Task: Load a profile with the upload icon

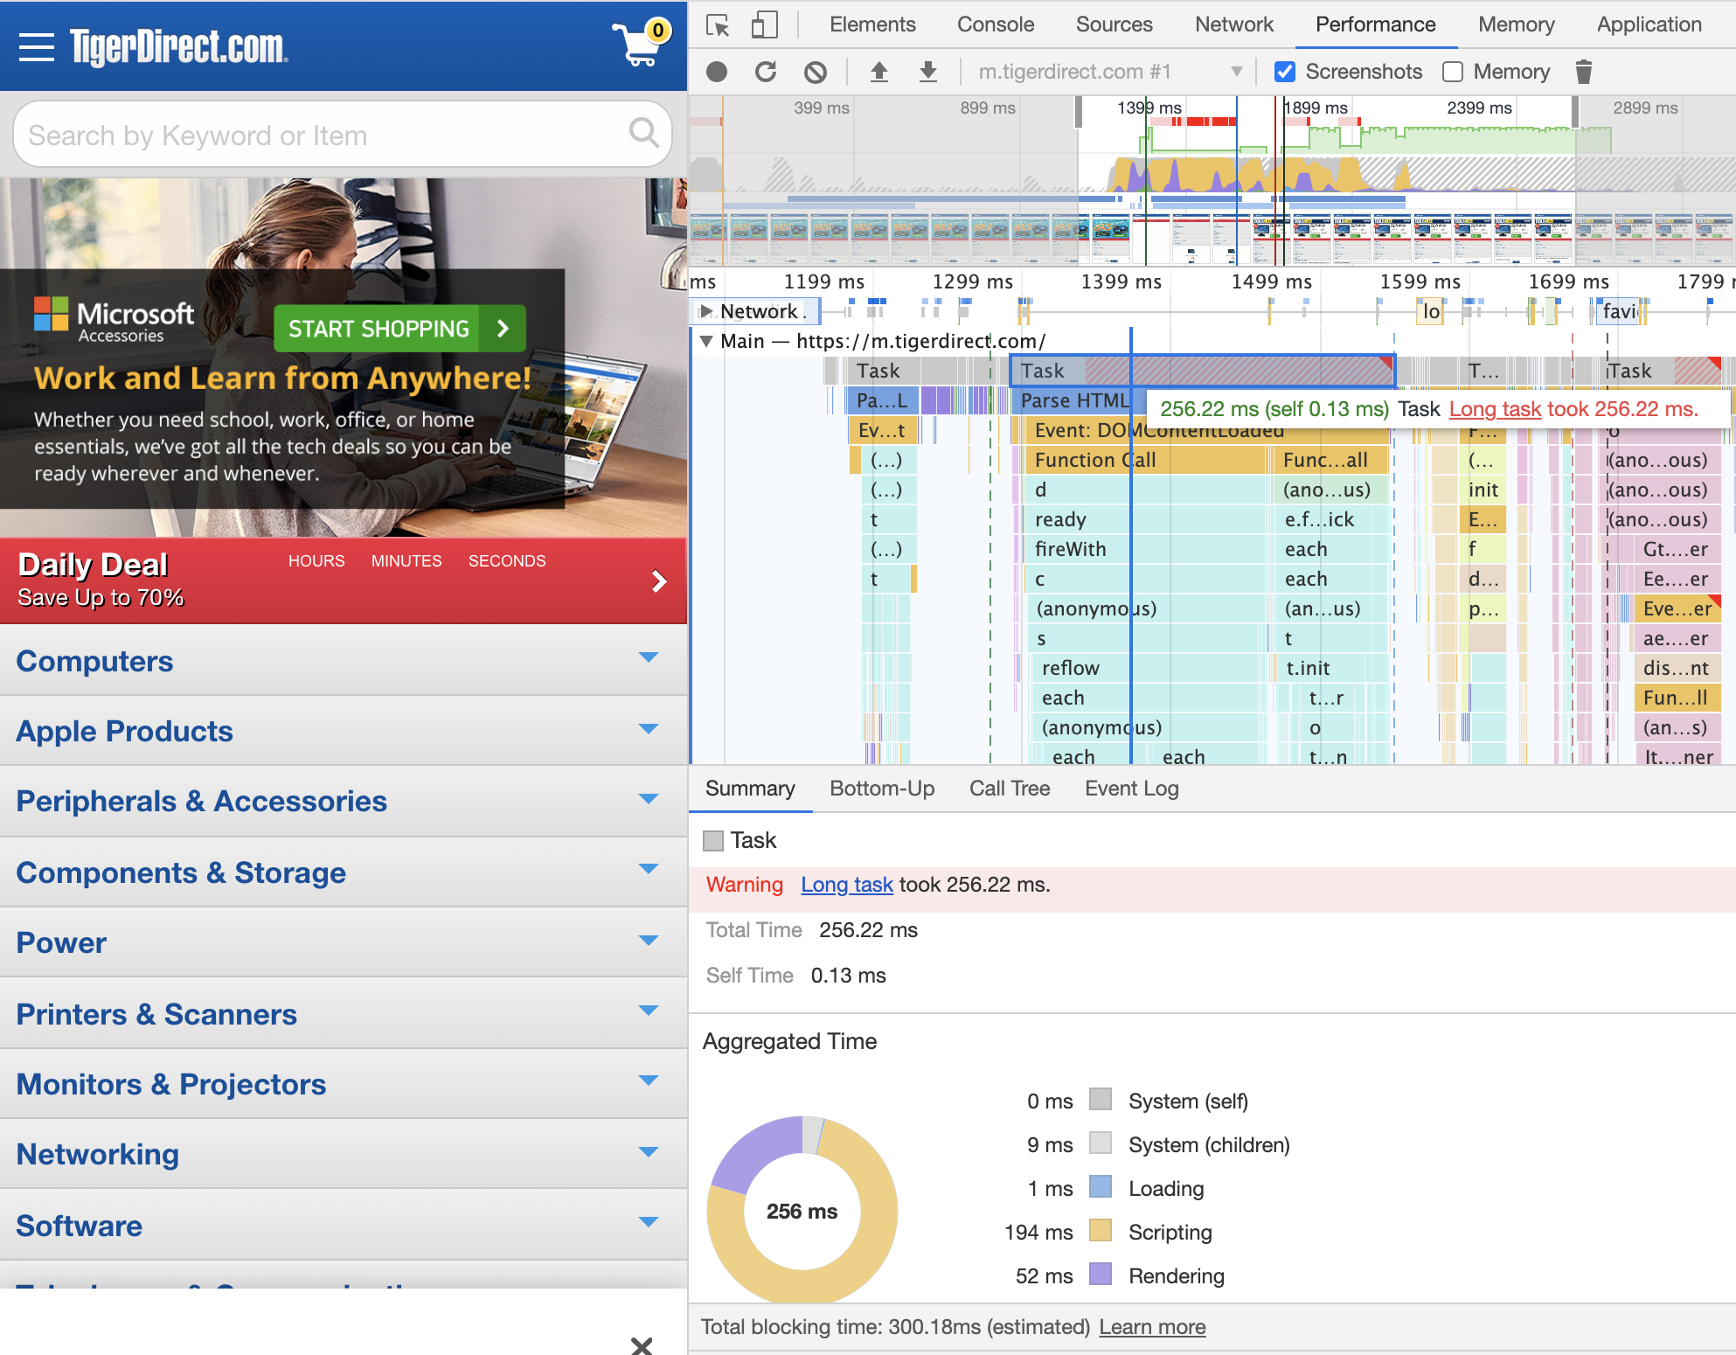Action: click(x=879, y=72)
